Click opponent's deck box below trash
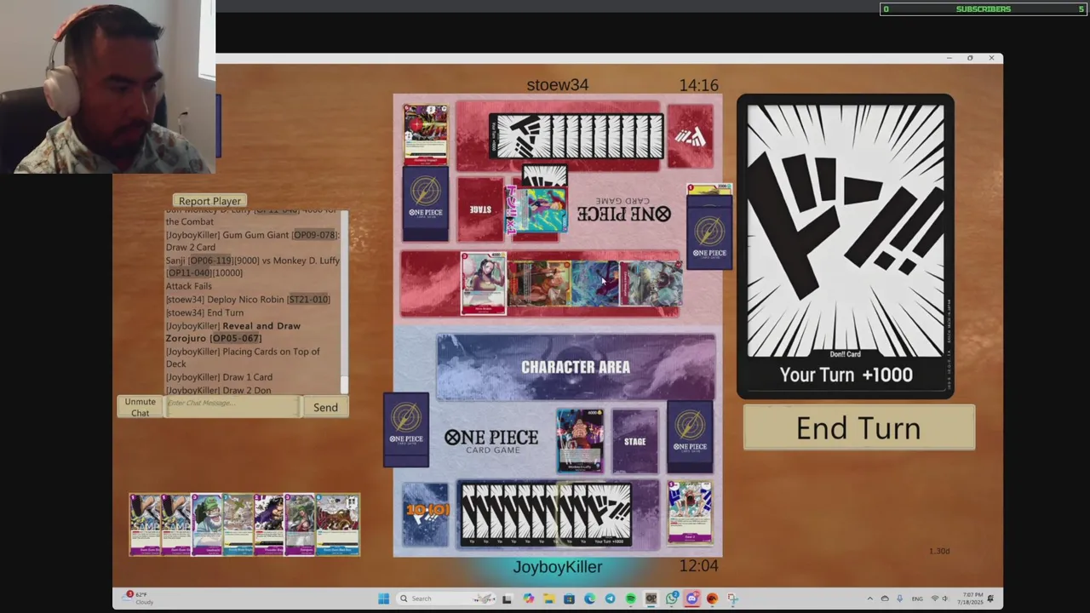This screenshot has width=1090, height=613. 425,205
